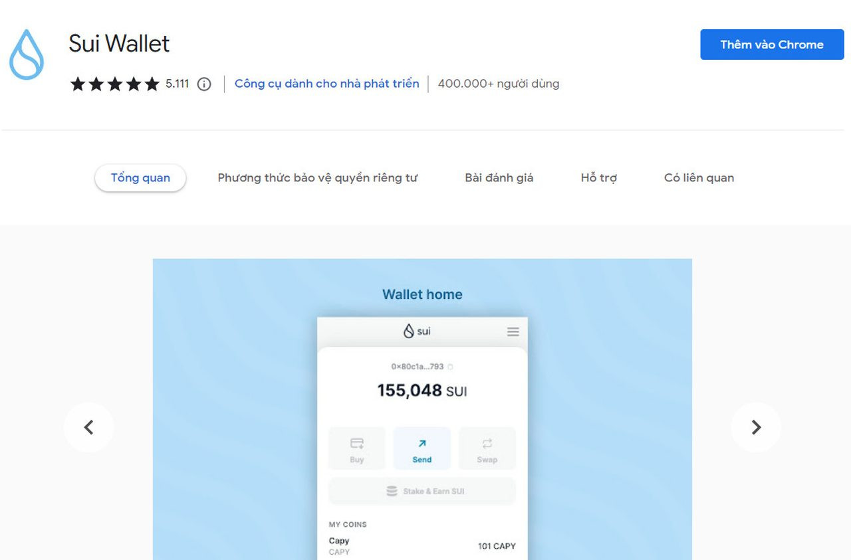Switch to the Hỗ trợ tab
The image size is (851, 560).
598,178
